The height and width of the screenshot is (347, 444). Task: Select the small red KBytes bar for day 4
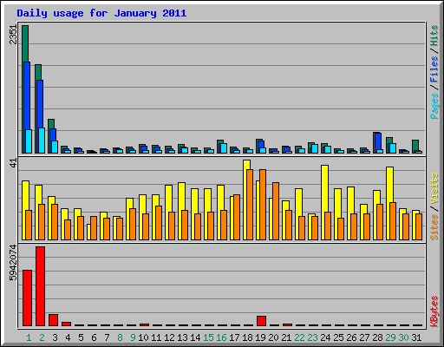coord(66,324)
